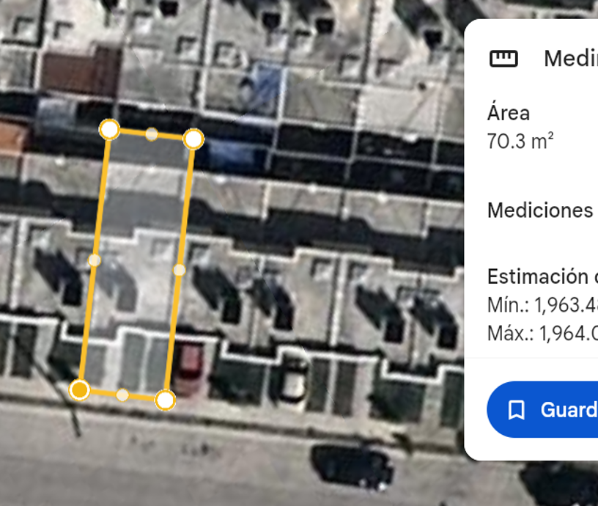Click the Área heading label
The width and height of the screenshot is (598, 506).
[509, 113]
